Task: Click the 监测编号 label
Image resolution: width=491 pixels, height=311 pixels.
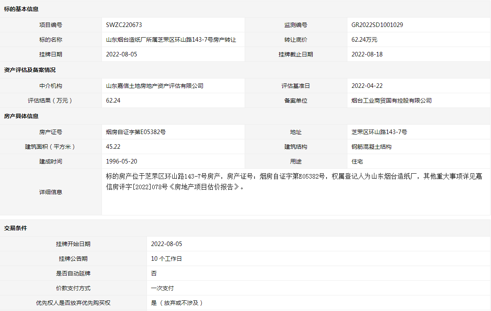Action: coord(296,25)
